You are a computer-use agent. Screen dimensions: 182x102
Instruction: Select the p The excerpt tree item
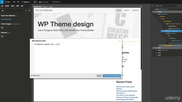(176, 43)
